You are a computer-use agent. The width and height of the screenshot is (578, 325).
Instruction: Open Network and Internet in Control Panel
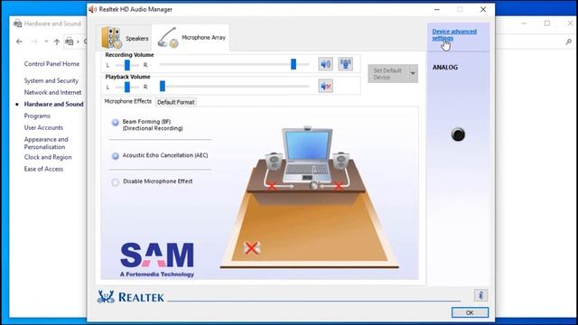[52, 92]
